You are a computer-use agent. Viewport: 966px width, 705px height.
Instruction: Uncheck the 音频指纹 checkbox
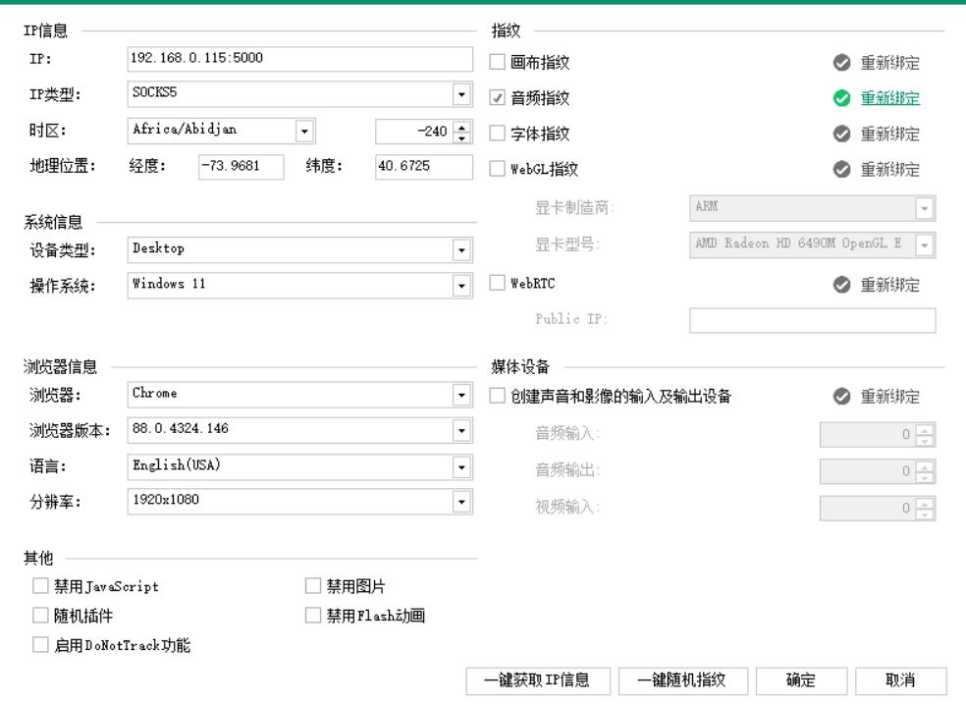pos(497,97)
